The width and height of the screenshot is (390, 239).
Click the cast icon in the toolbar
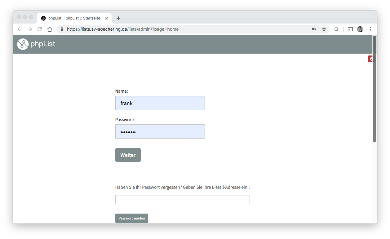coord(350,29)
